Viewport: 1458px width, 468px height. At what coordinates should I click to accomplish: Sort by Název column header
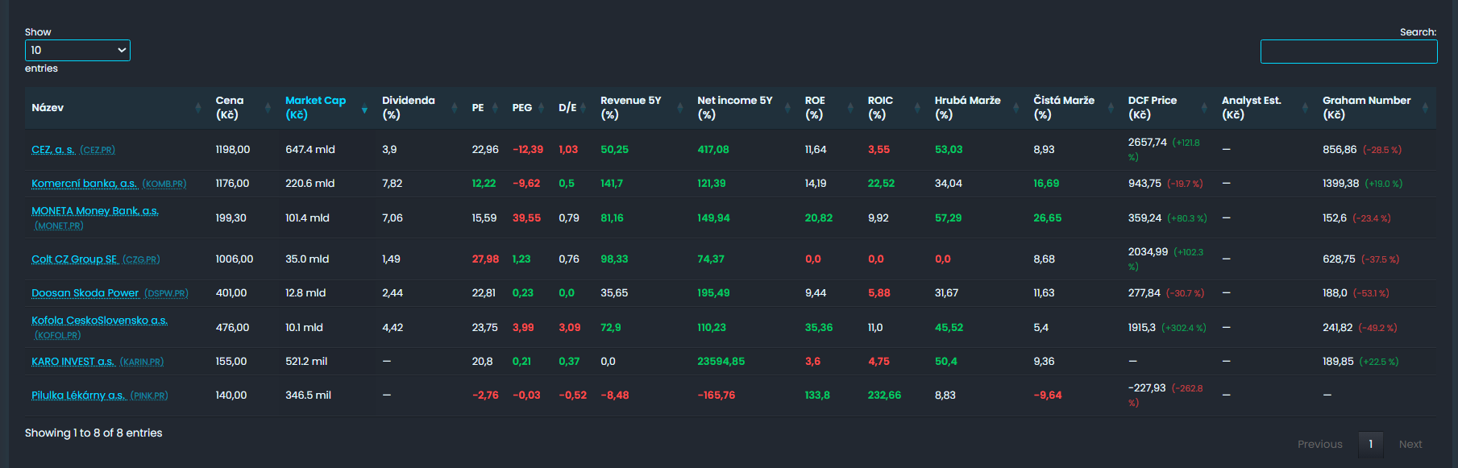point(117,108)
